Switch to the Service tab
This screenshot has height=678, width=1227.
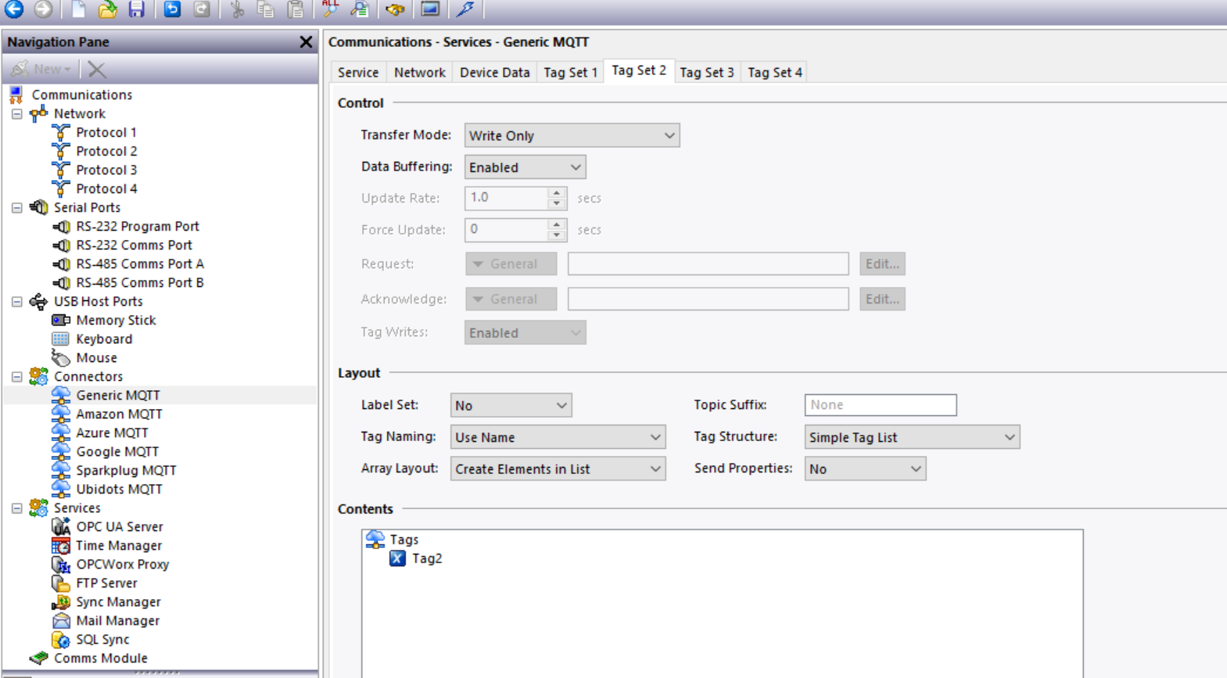tap(358, 72)
